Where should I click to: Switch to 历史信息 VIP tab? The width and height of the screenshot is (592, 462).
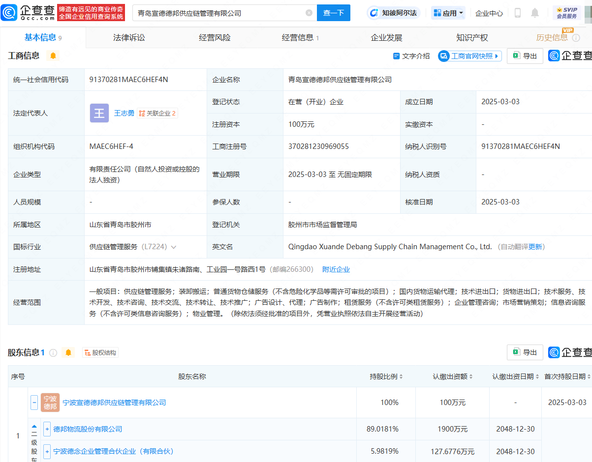coord(552,38)
